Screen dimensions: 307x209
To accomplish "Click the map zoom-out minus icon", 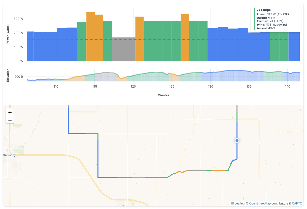I will 10,120.
